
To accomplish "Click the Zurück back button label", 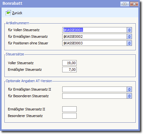I will click(x=17, y=13).
